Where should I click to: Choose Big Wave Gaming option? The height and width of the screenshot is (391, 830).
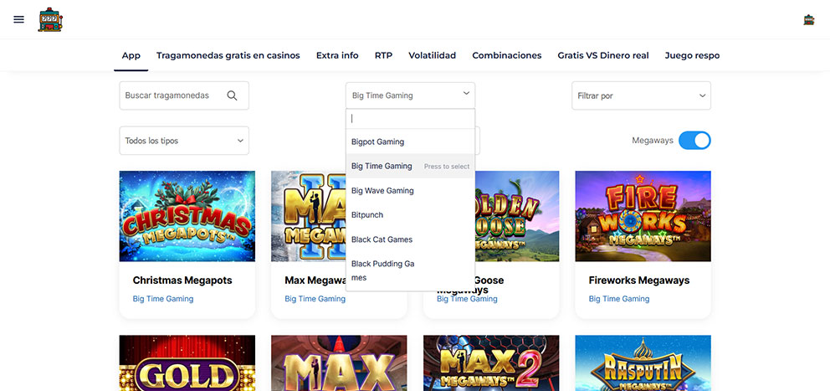[382, 190]
